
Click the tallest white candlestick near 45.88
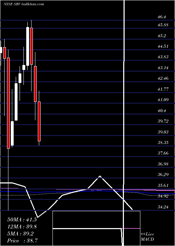tap(28, 46)
